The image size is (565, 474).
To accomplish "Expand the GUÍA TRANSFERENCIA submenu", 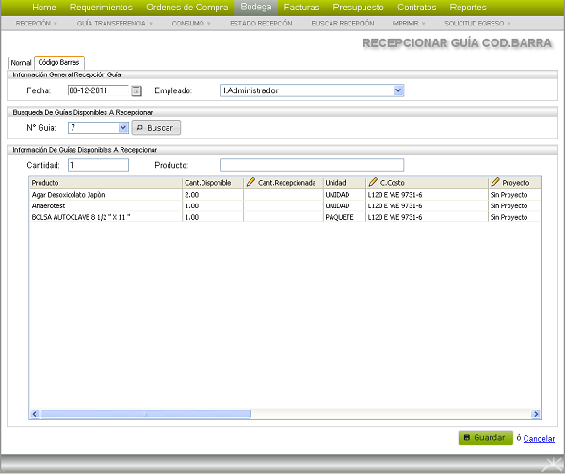I will pos(115,24).
